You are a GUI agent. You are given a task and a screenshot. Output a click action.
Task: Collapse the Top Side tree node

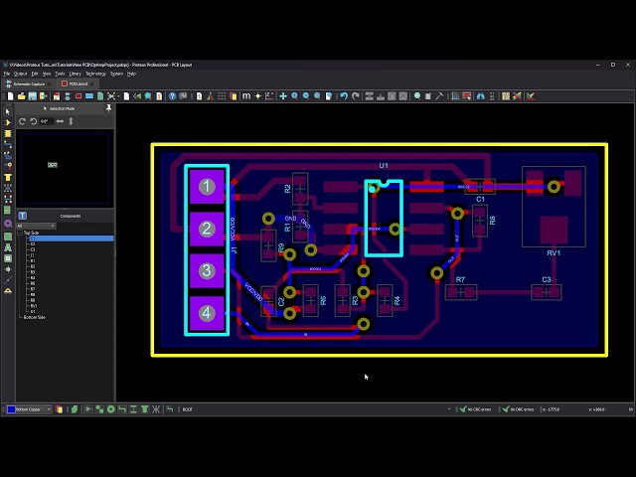20,233
